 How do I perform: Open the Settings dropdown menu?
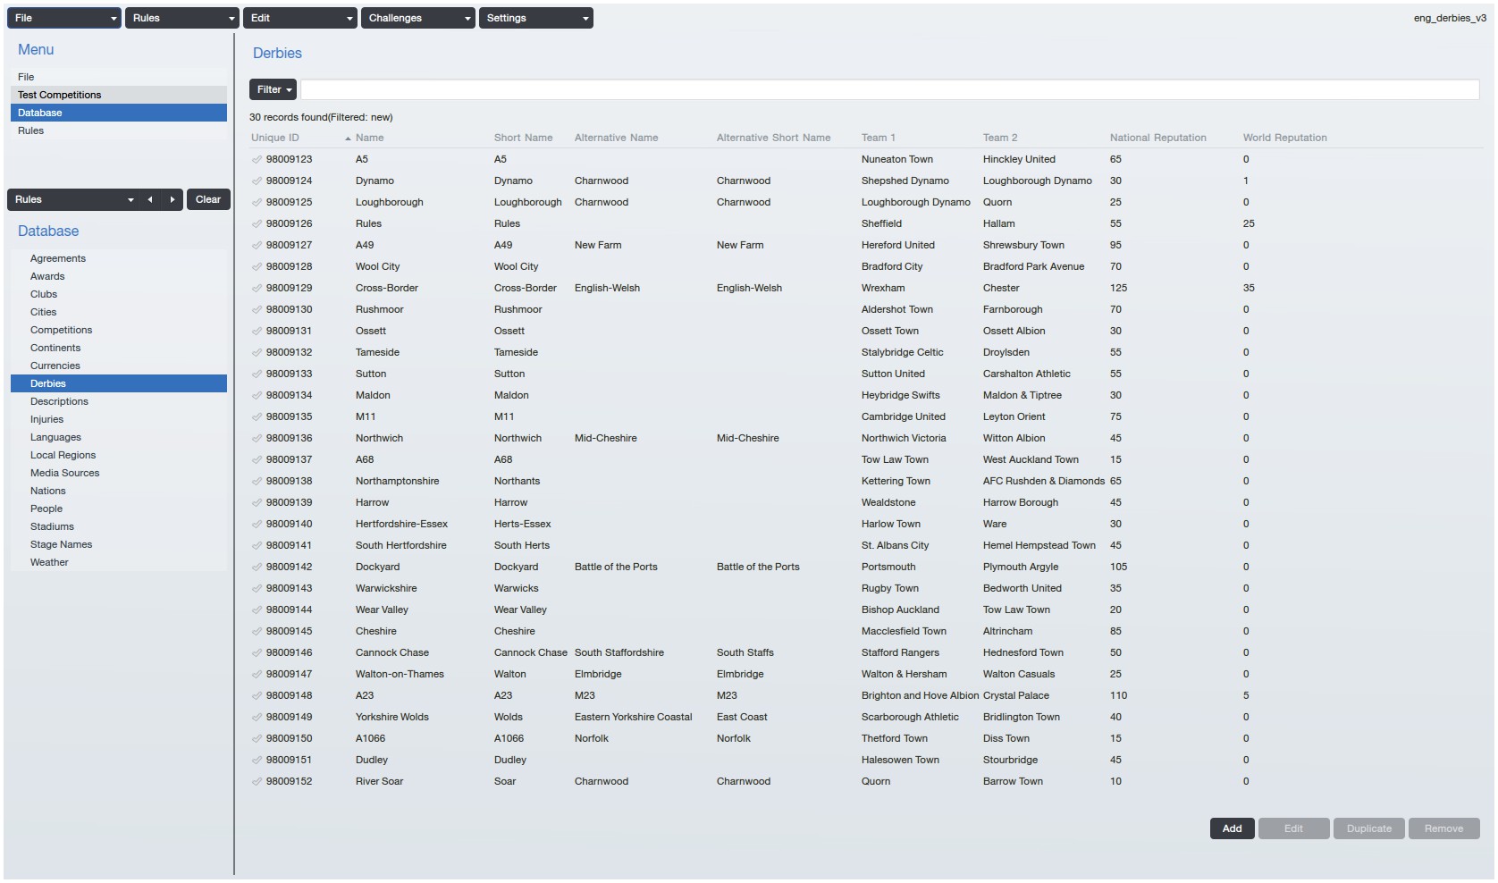click(x=537, y=18)
